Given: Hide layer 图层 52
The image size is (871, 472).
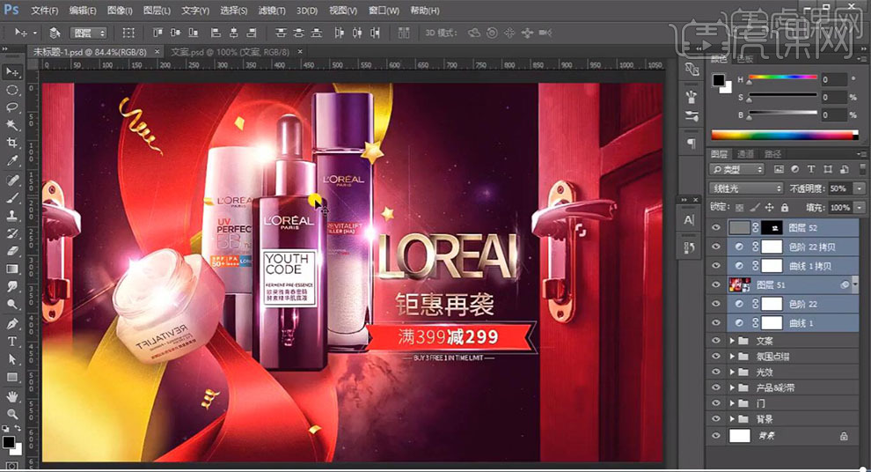Looking at the screenshot, I should coord(716,227).
